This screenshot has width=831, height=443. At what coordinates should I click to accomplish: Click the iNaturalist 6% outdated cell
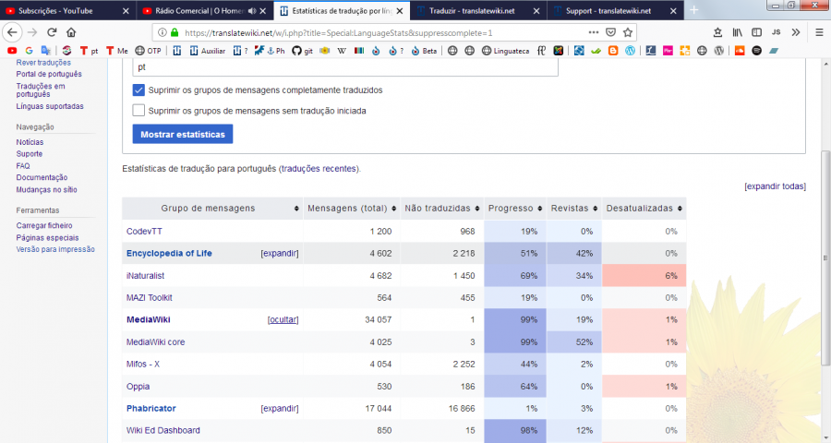(x=644, y=276)
